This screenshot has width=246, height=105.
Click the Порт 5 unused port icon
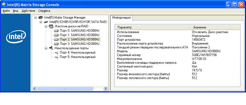click(x=57, y=57)
